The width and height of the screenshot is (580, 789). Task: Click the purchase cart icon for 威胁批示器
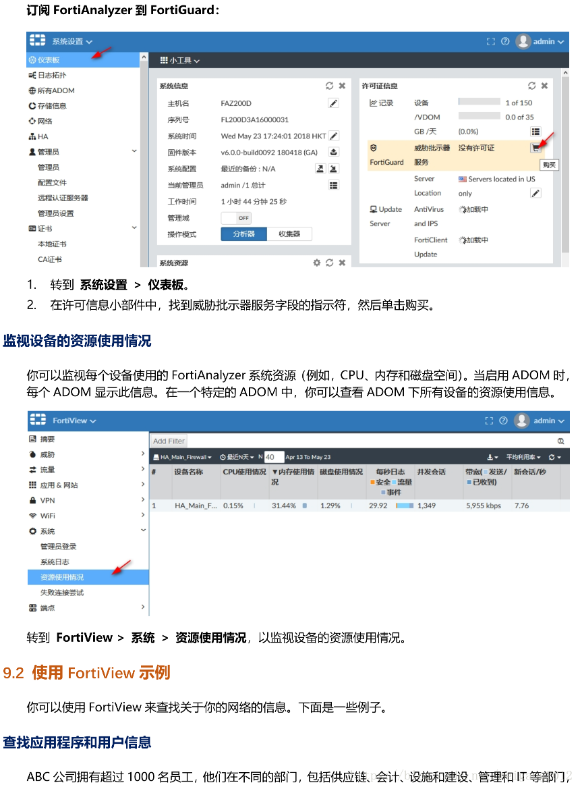(x=535, y=148)
